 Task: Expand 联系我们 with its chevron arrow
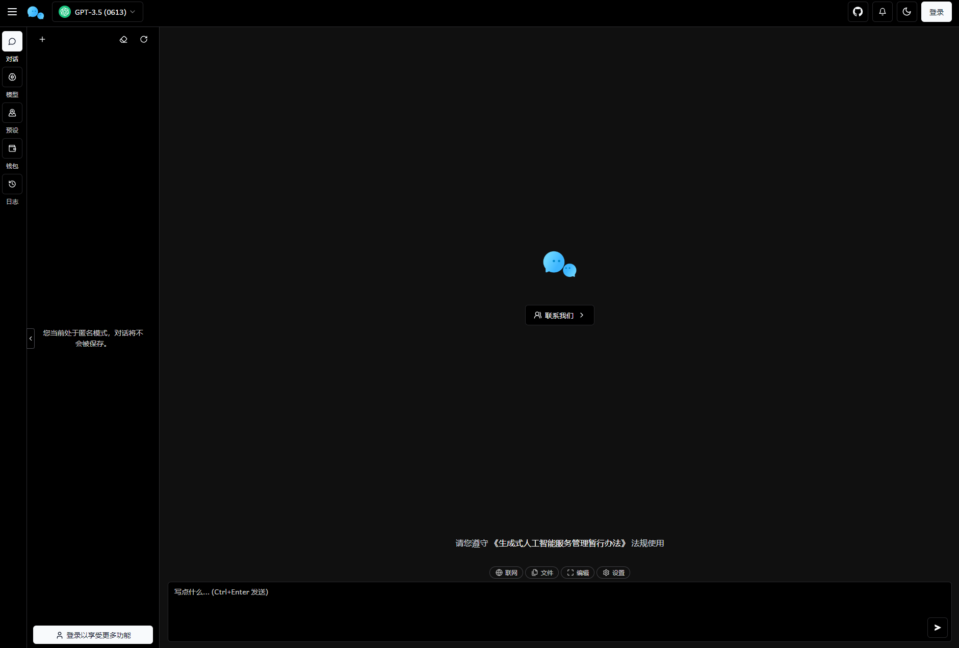pos(582,315)
